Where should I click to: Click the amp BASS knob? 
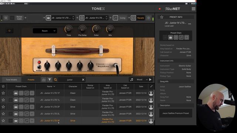[x=58, y=65]
